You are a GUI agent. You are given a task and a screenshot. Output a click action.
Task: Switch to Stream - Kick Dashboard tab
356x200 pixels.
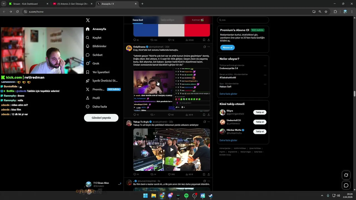(x=28, y=4)
